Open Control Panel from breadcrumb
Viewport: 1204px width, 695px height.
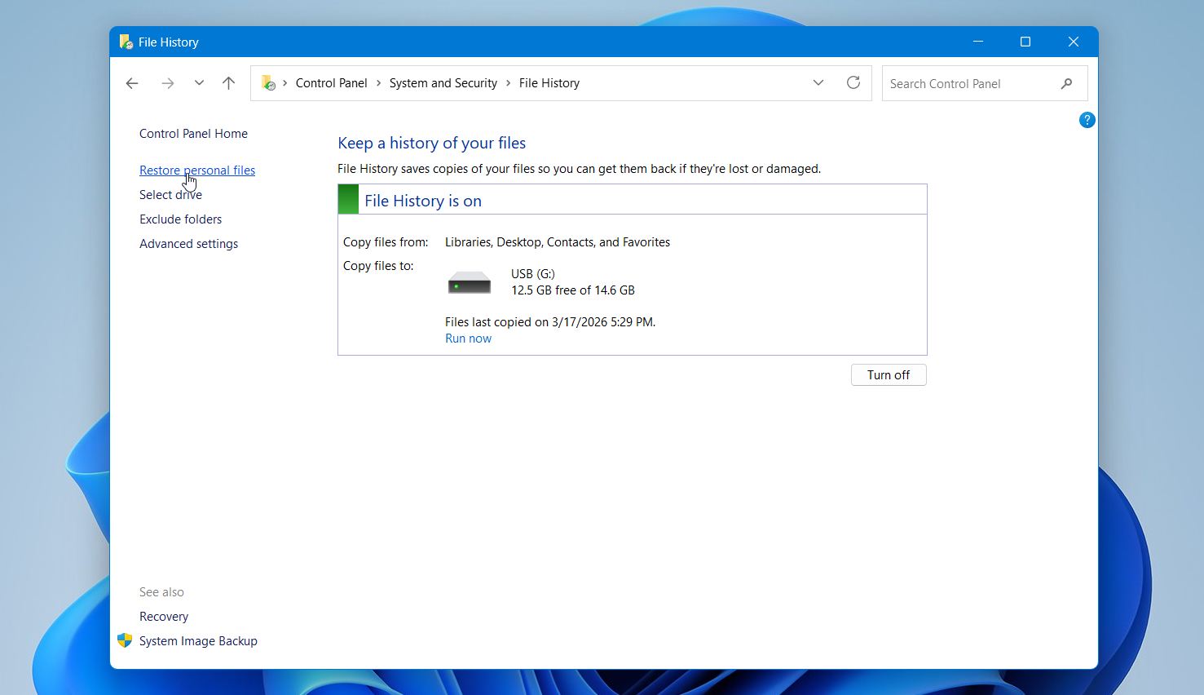point(331,82)
